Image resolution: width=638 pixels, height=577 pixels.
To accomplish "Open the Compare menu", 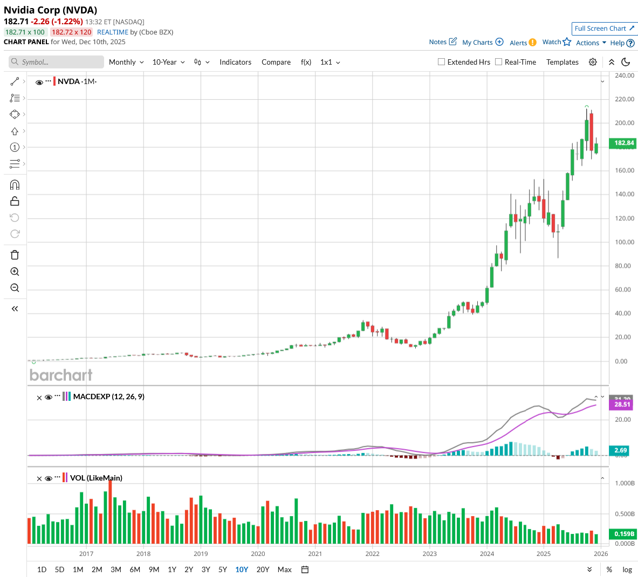I will (x=276, y=62).
